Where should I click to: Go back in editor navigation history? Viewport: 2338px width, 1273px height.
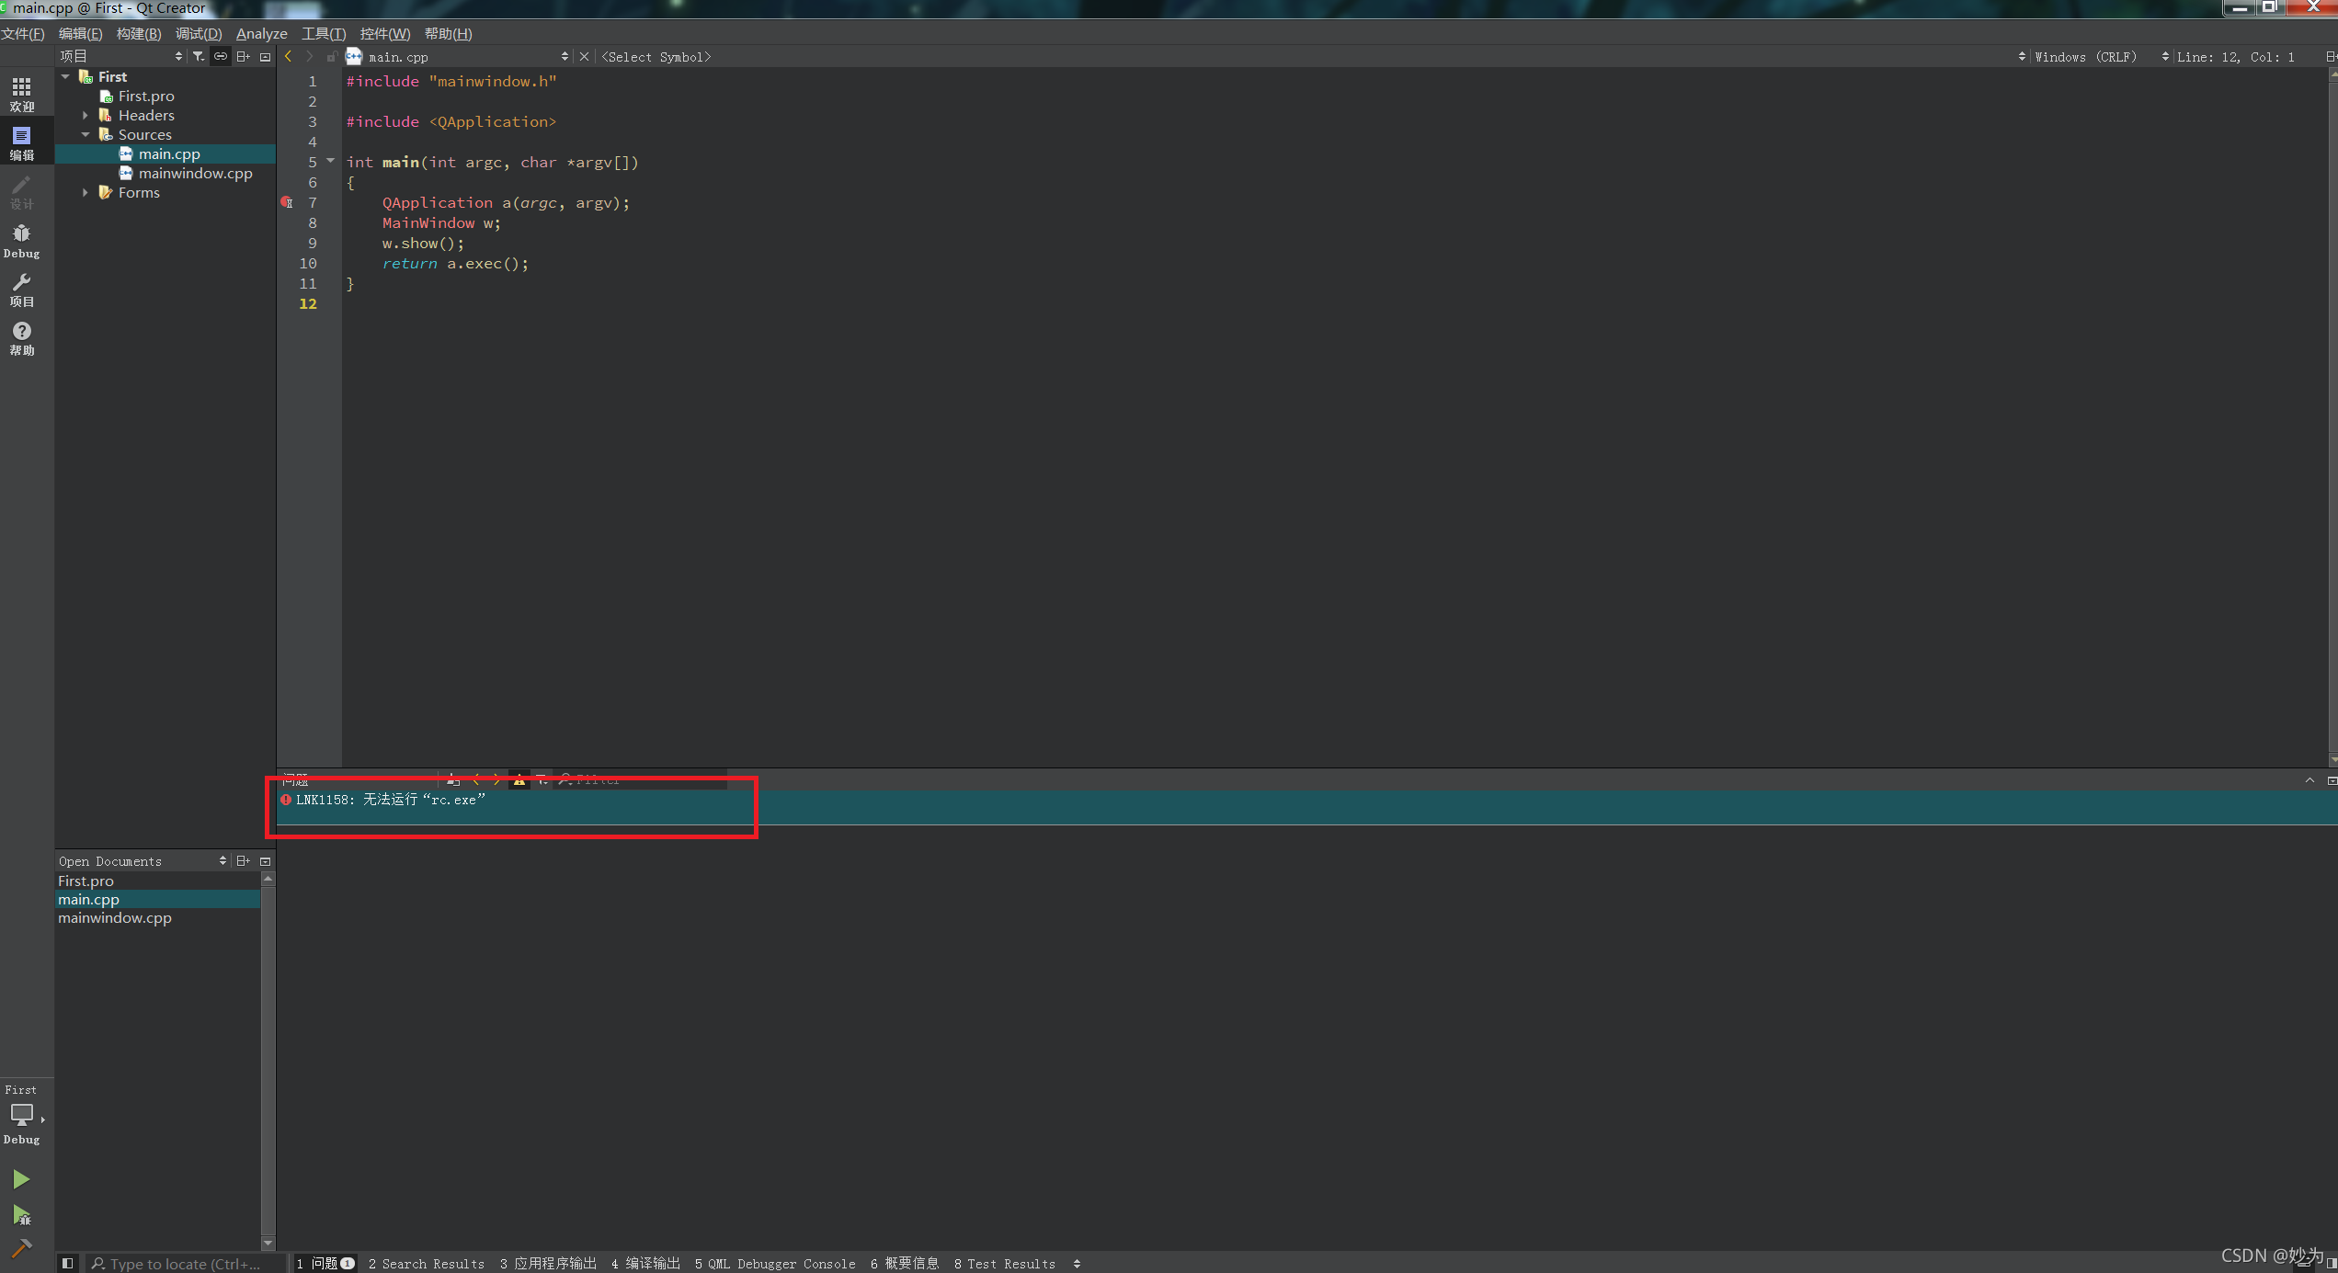tap(288, 57)
